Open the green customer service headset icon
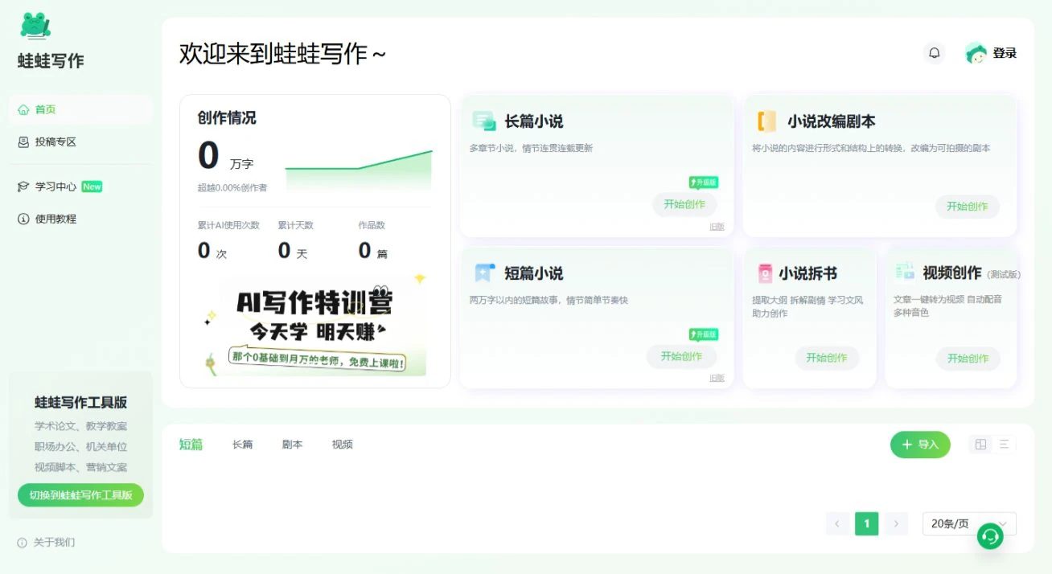The image size is (1052, 574). click(990, 535)
